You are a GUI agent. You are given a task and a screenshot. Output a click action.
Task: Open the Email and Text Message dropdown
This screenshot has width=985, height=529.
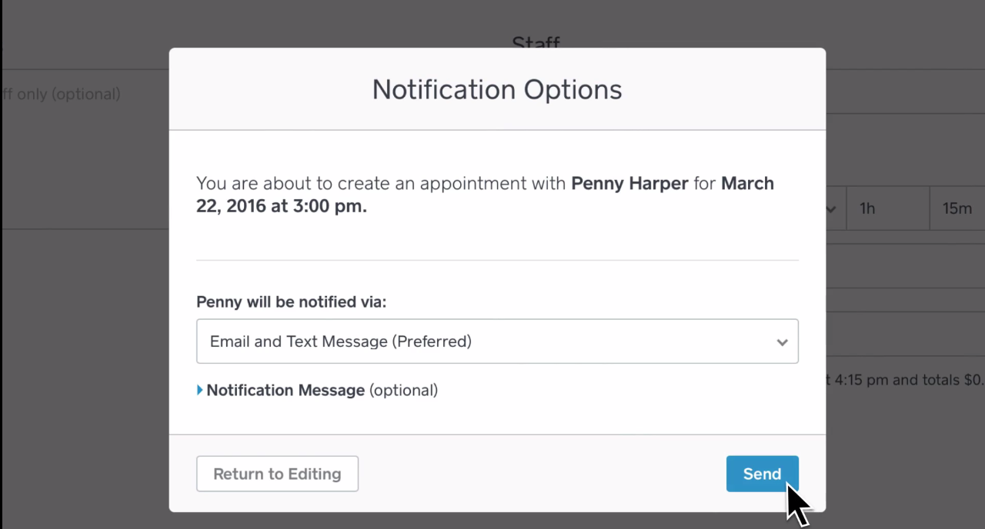(496, 341)
